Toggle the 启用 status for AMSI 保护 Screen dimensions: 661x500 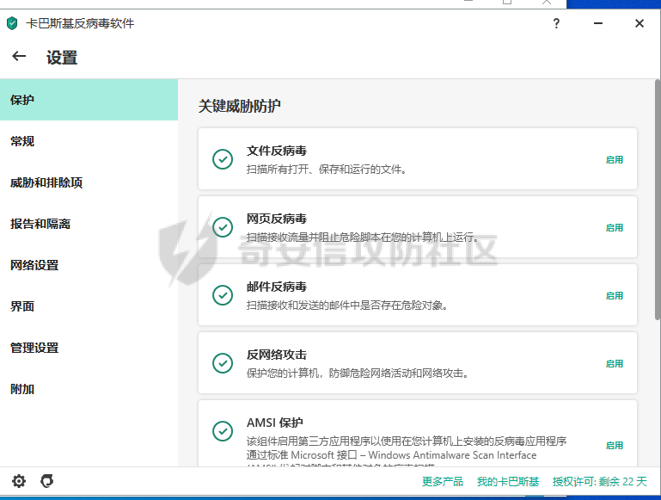coord(614,445)
